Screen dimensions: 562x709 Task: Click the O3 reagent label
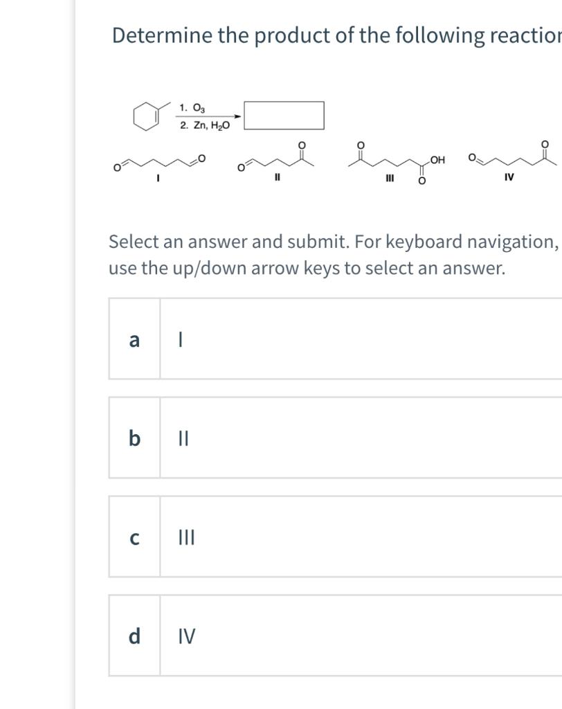(x=193, y=106)
